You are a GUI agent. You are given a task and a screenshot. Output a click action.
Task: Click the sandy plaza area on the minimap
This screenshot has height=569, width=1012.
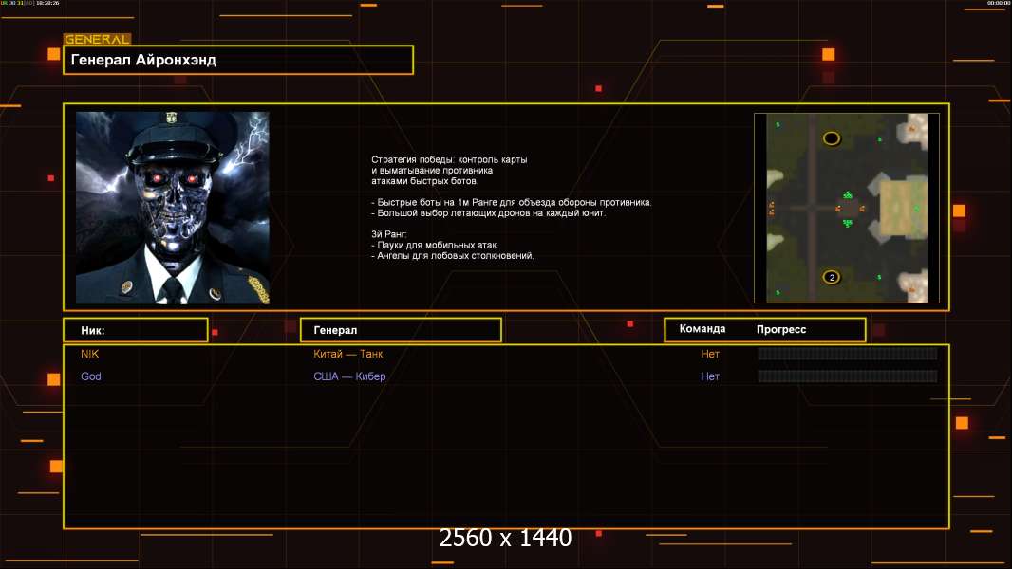click(903, 208)
